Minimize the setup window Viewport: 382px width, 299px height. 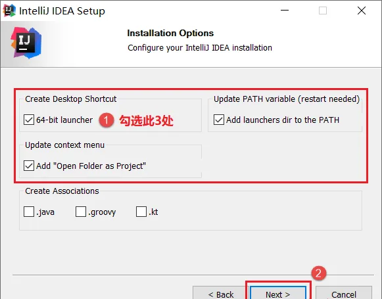(285, 11)
